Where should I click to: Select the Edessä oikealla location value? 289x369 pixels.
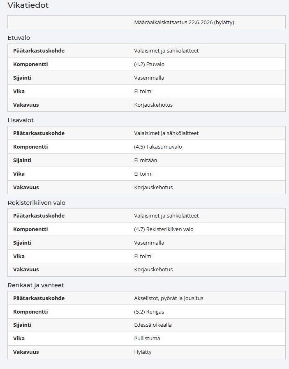tap(153, 325)
